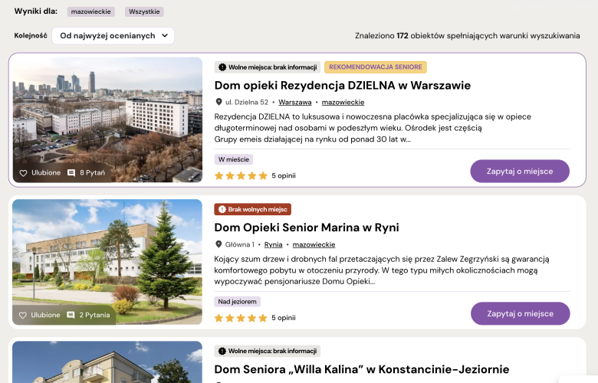Viewport: 598px width, 383px height.
Task: Follow 'mazowieckie' link under Senior Marina
Action: (314, 244)
